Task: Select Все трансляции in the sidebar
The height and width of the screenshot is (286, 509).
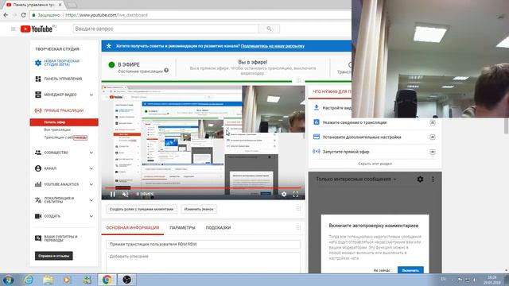Action: pyautogui.click(x=57, y=129)
